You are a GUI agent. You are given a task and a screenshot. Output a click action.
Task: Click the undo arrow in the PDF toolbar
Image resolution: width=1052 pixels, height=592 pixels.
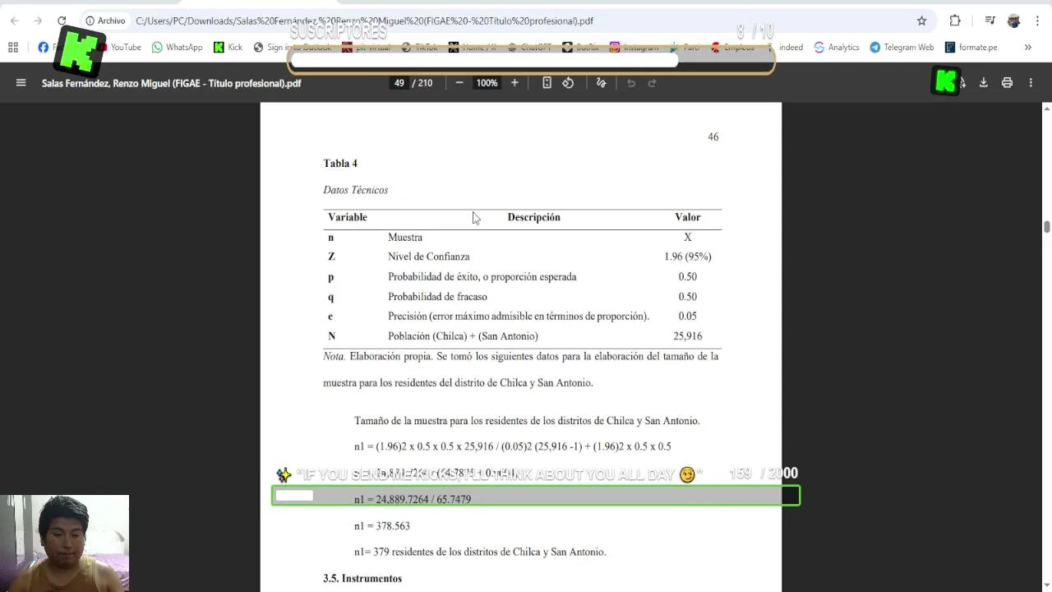[631, 83]
